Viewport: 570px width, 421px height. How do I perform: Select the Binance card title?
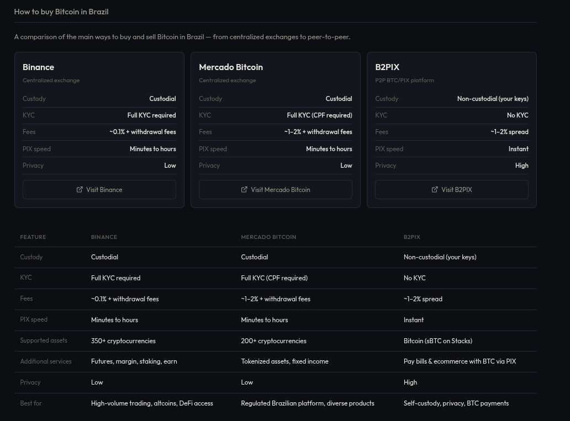[38, 67]
